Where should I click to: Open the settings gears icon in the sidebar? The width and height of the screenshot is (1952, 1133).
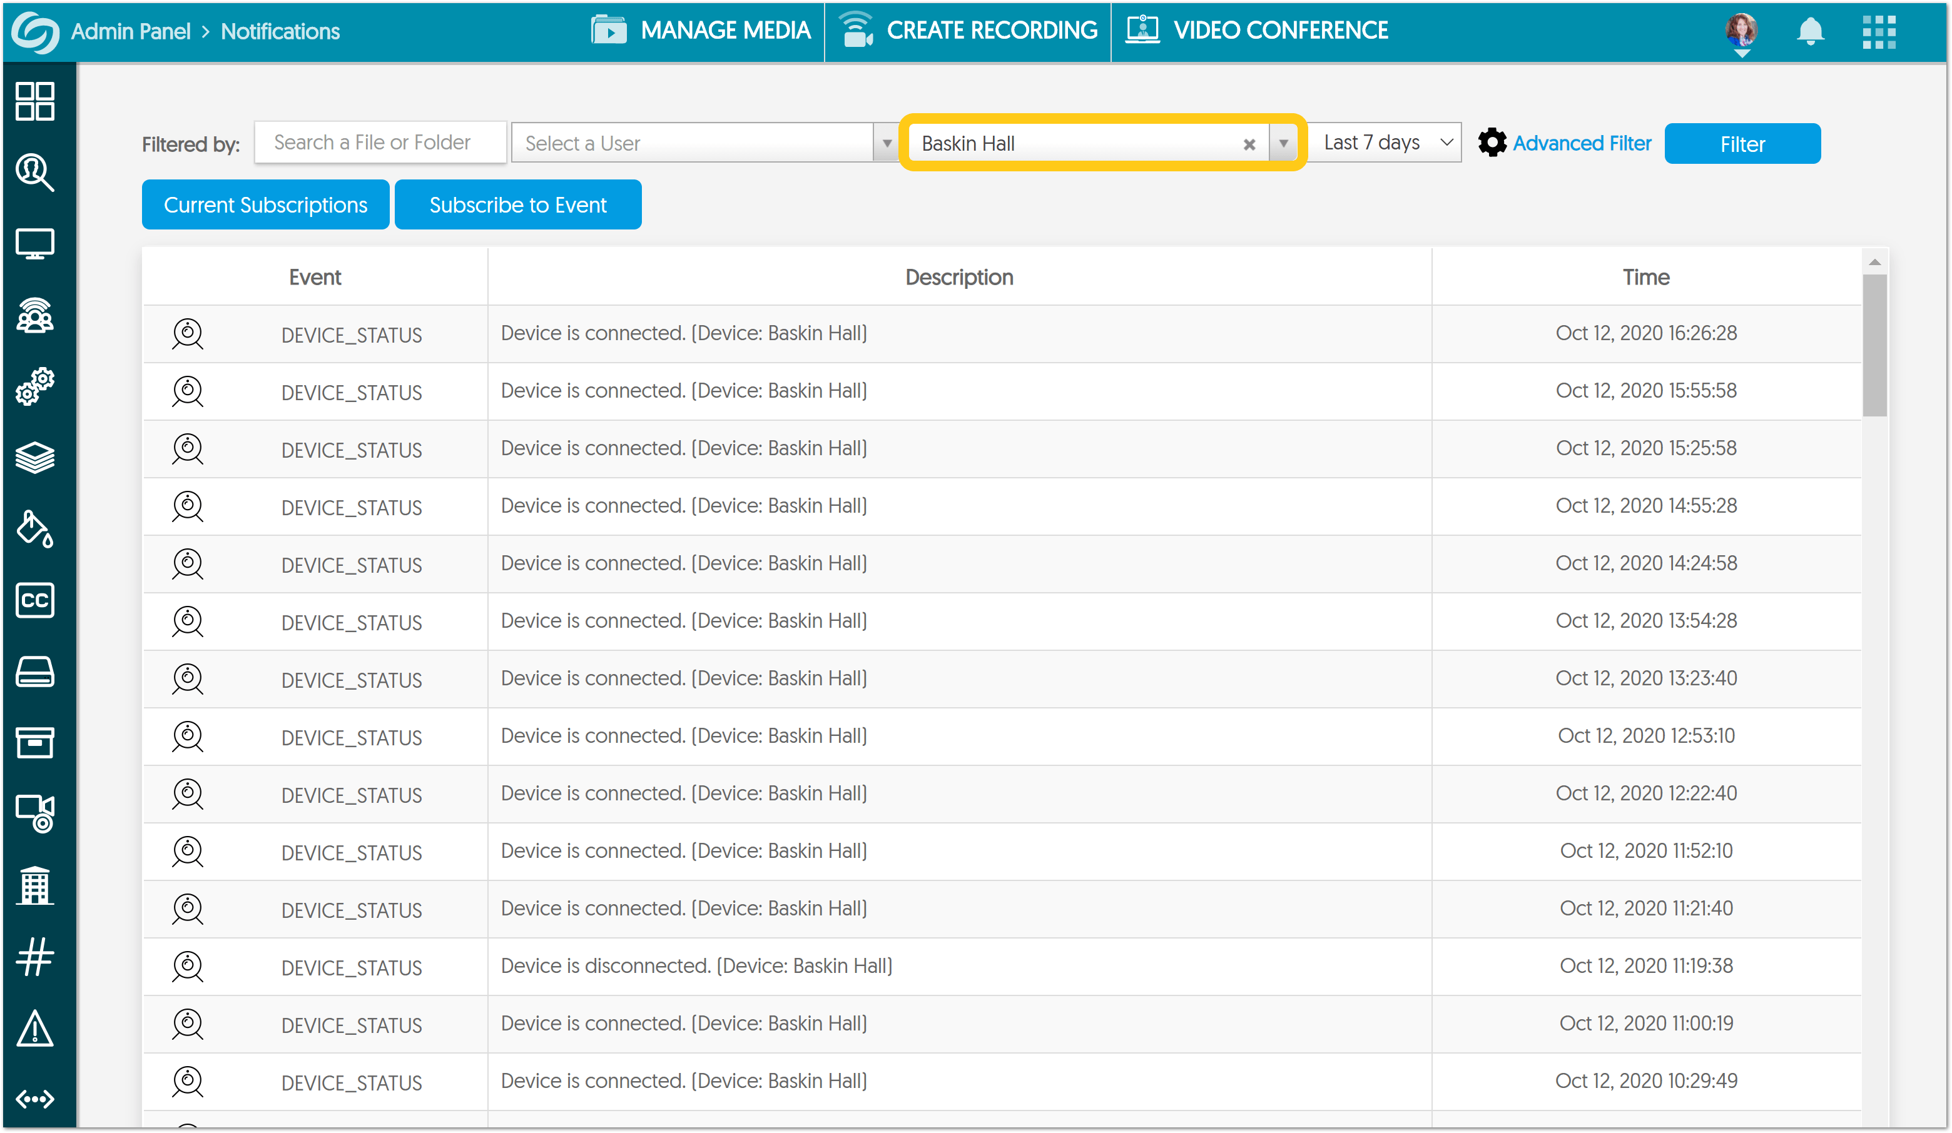pyautogui.click(x=35, y=385)
